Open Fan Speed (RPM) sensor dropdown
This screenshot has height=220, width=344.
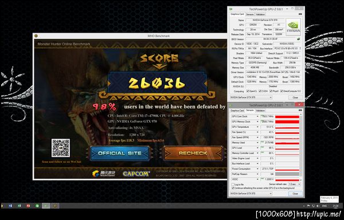point(257,137)
